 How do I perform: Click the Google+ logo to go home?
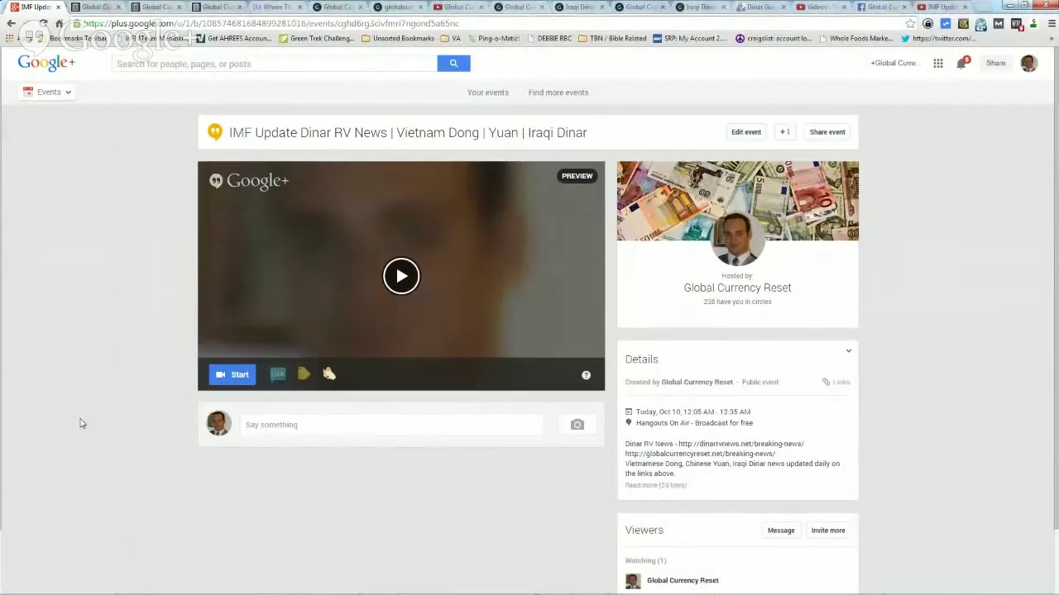(x=46, y=63)
